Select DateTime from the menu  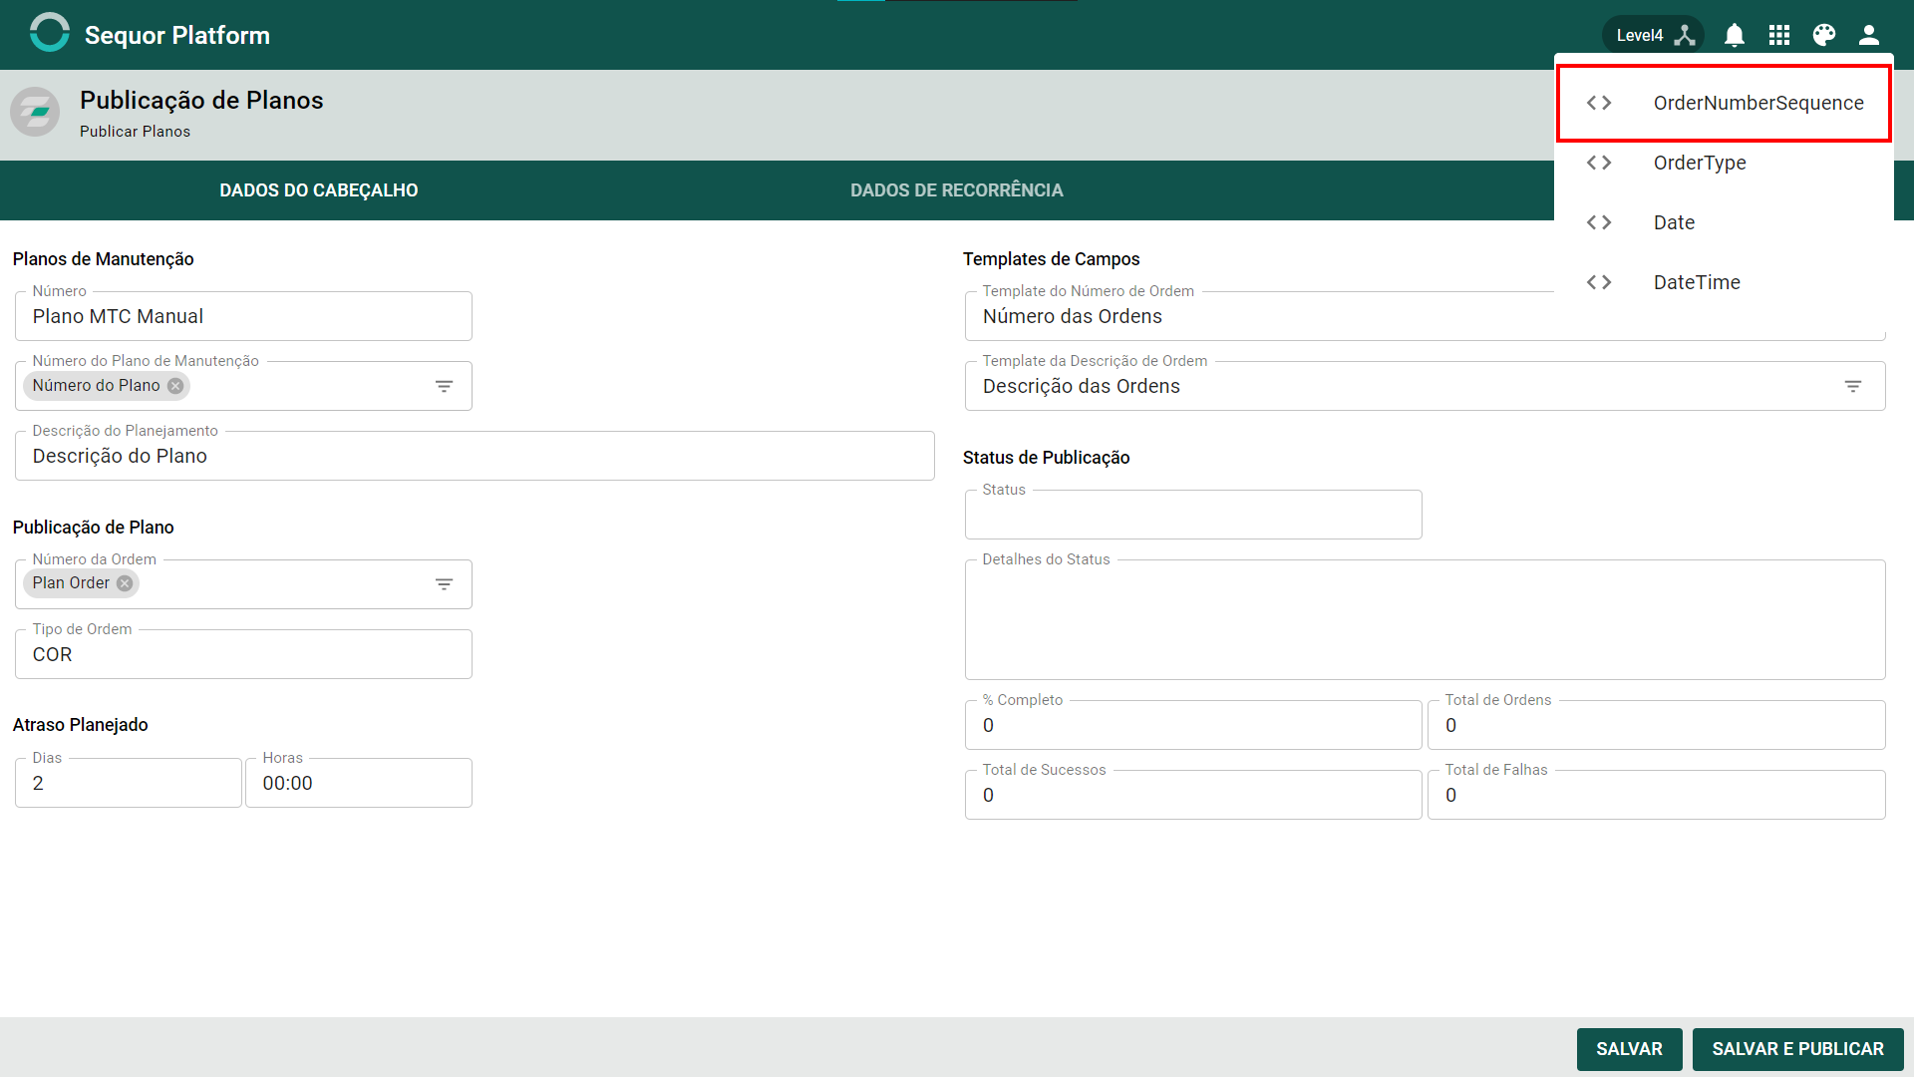click(x=1724, y=282)
